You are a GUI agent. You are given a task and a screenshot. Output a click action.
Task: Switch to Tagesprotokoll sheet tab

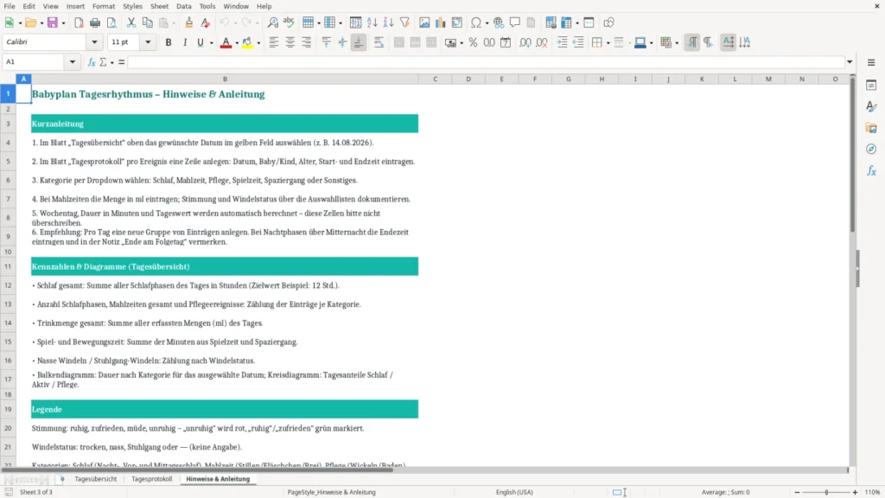[152, 479]
